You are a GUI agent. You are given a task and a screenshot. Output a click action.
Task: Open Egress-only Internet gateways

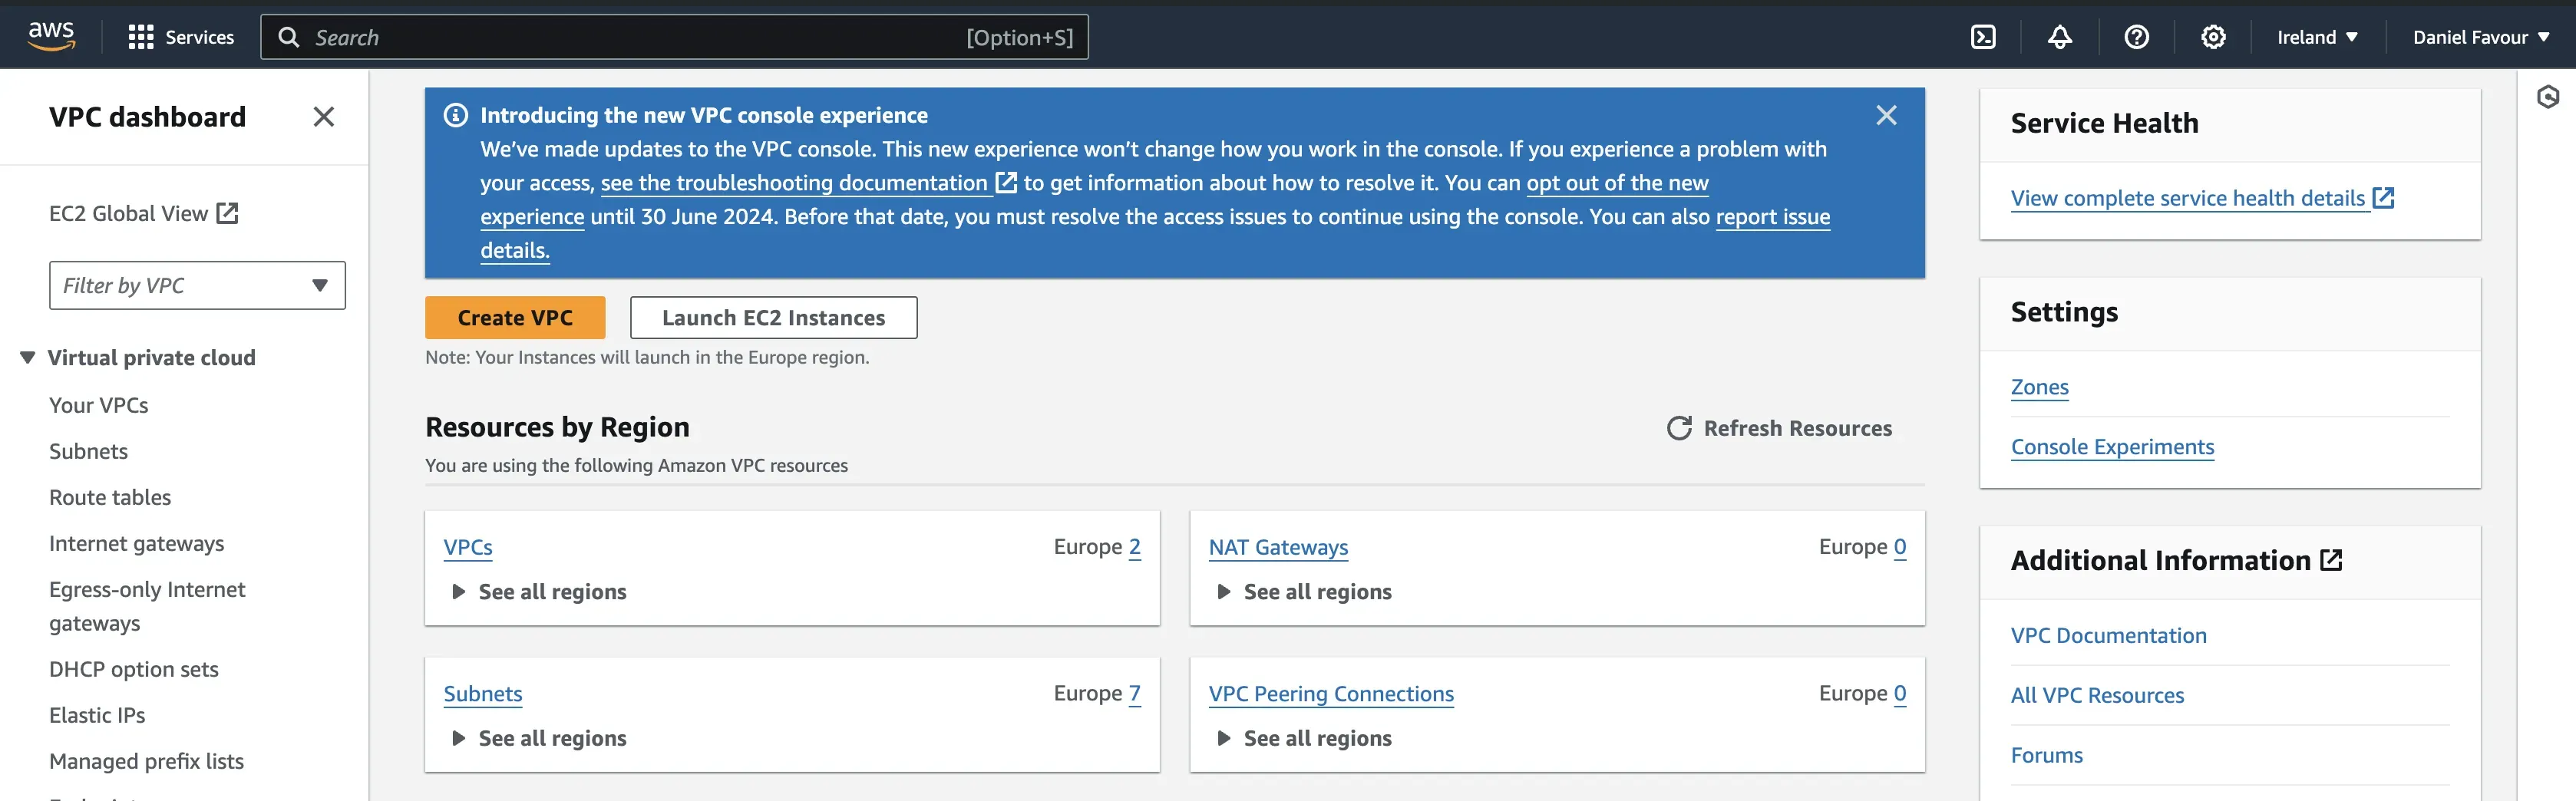click(x=147, y=606)
